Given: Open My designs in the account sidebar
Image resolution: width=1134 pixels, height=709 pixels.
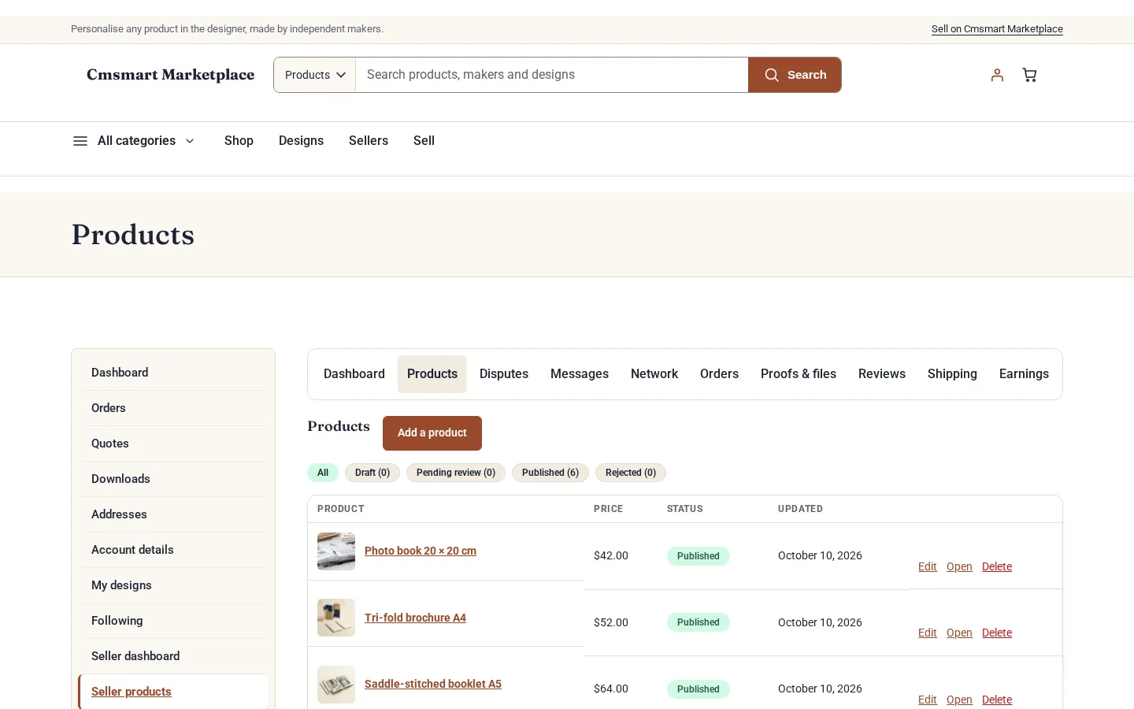Looking at the screenshot, I should (173, 585).
